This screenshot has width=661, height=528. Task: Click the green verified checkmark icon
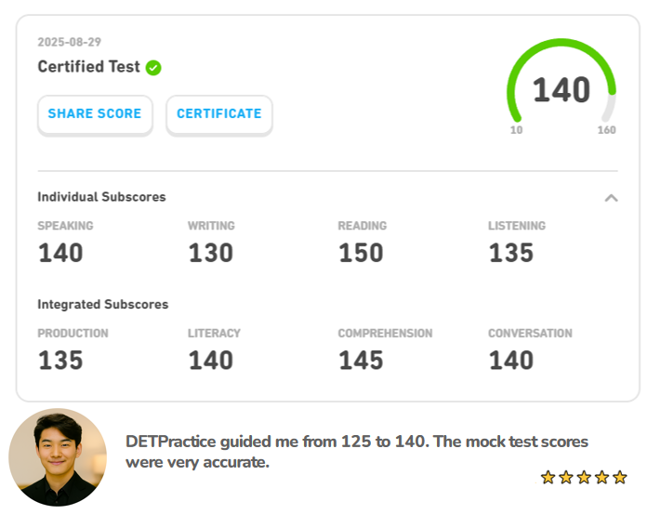coord(153,68)
